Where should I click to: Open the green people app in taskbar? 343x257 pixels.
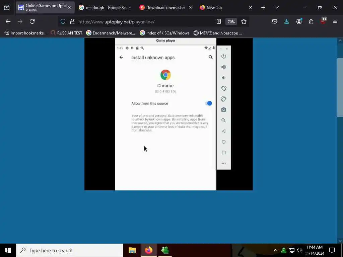(165, 250)
